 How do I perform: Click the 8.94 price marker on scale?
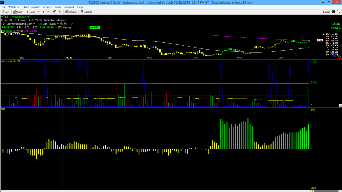point(320,40)
